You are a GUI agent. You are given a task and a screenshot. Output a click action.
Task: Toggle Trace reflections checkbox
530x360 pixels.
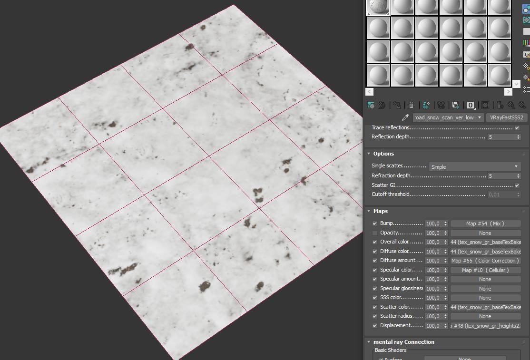tap(517, 127)
